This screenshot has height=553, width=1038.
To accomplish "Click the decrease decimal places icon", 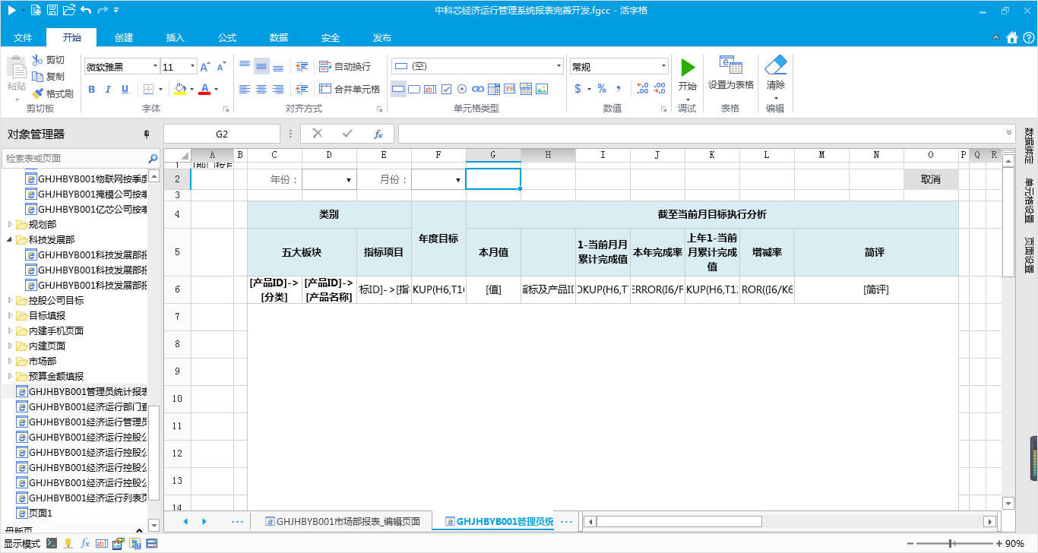I will pyautogui.click(x=660, y=89).
